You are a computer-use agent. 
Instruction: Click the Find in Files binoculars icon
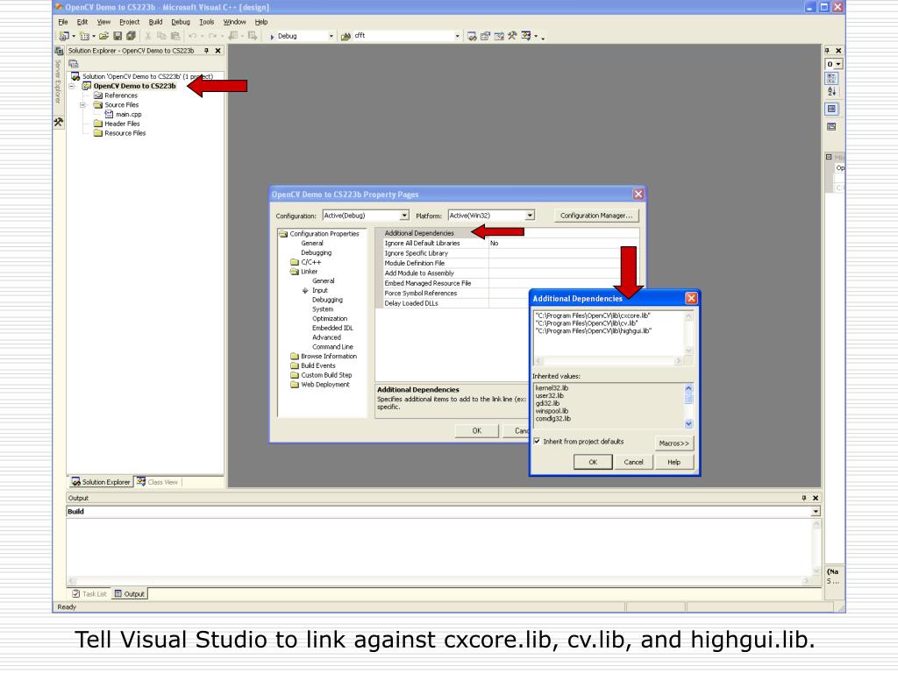pyautogui.click(x=346, y=36)
